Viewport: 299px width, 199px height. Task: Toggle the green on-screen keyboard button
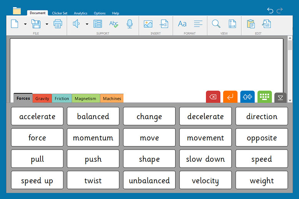(265, 97)
